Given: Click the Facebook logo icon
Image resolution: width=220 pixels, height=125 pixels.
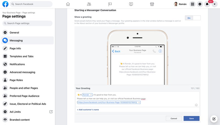Looking at the screenshot, I should click(x=5, y=4).
